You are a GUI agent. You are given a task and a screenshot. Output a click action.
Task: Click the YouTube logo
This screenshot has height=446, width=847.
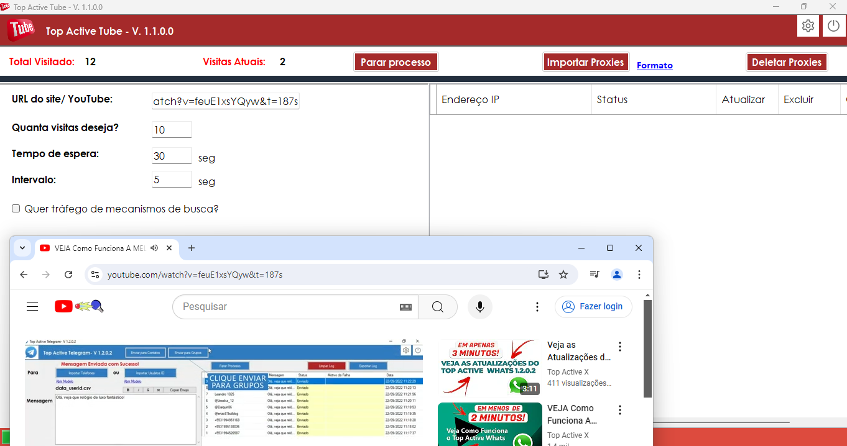(79, 306)
